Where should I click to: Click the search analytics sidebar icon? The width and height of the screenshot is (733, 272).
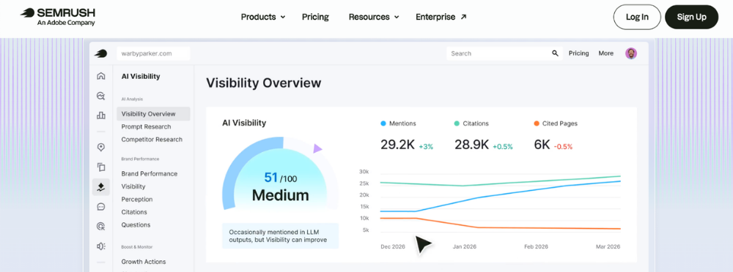pyautogui.click(x=101, y=96)
